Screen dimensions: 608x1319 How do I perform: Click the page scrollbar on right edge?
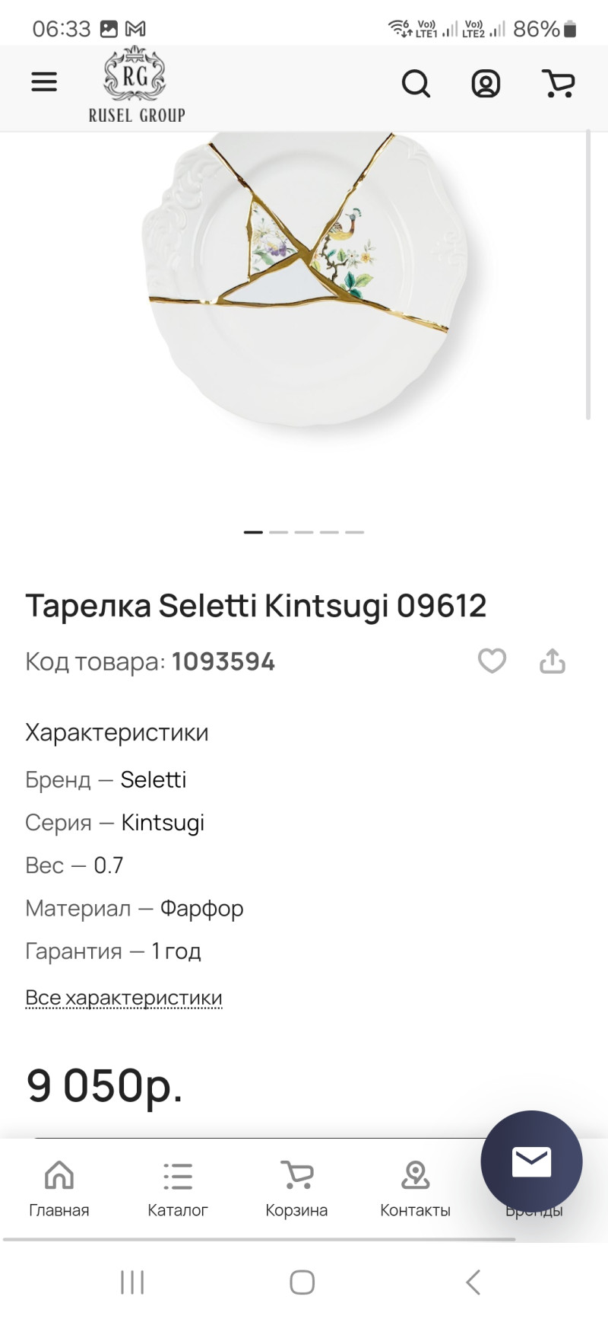(x=588, y=274)
